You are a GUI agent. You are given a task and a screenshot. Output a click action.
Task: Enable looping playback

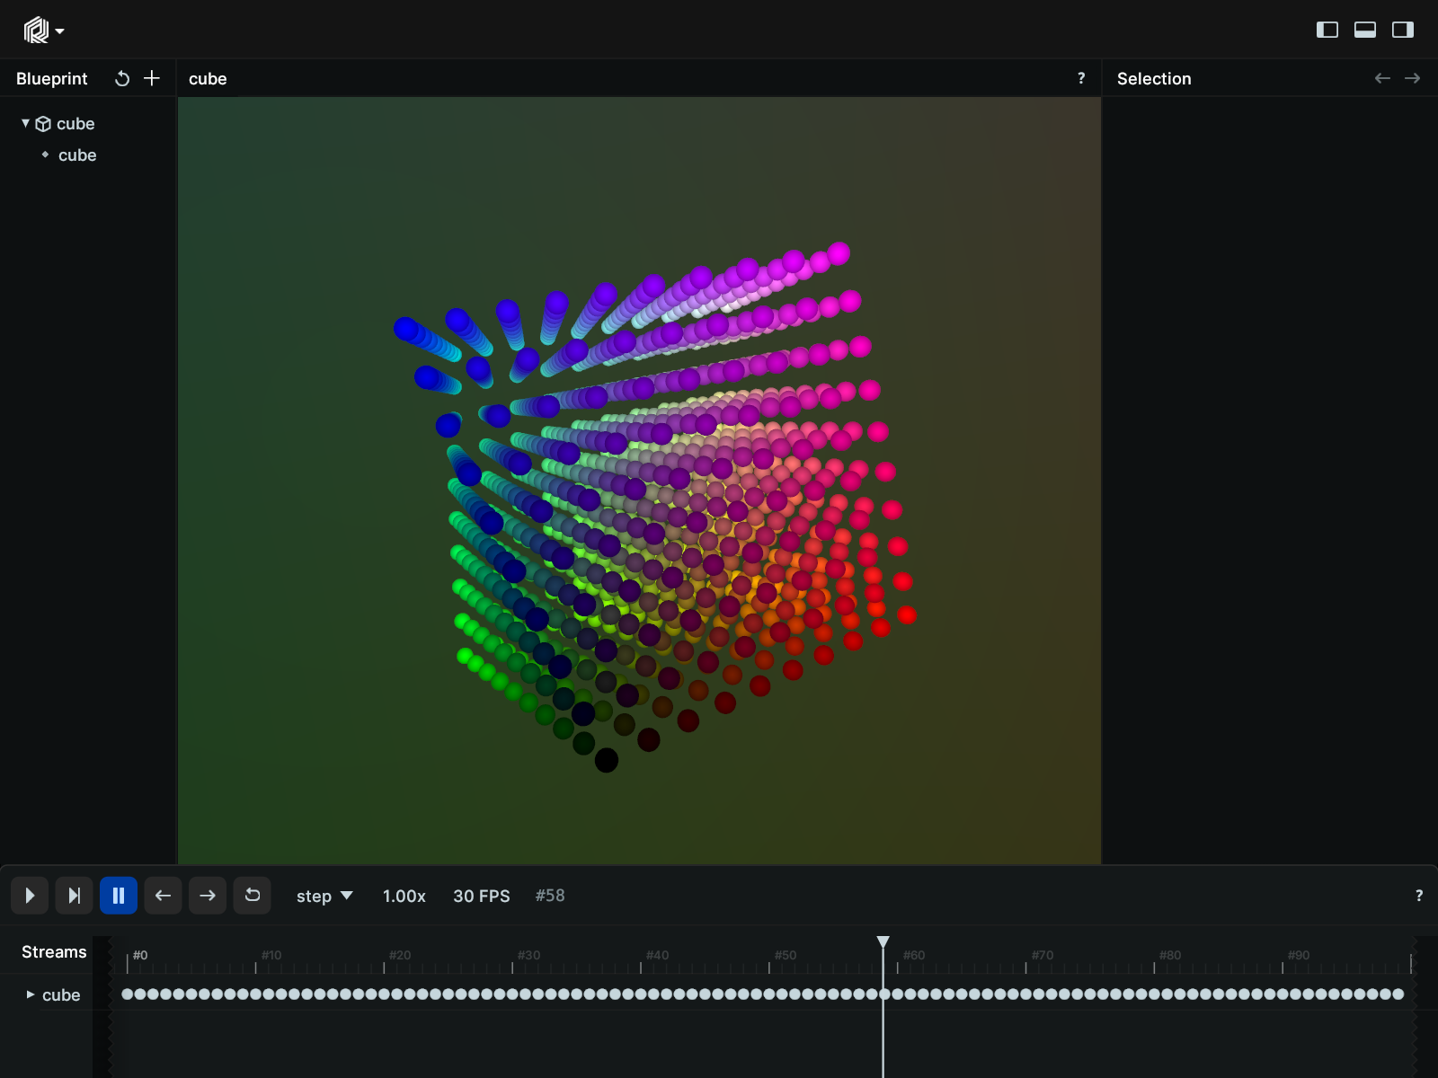point(253,896)
